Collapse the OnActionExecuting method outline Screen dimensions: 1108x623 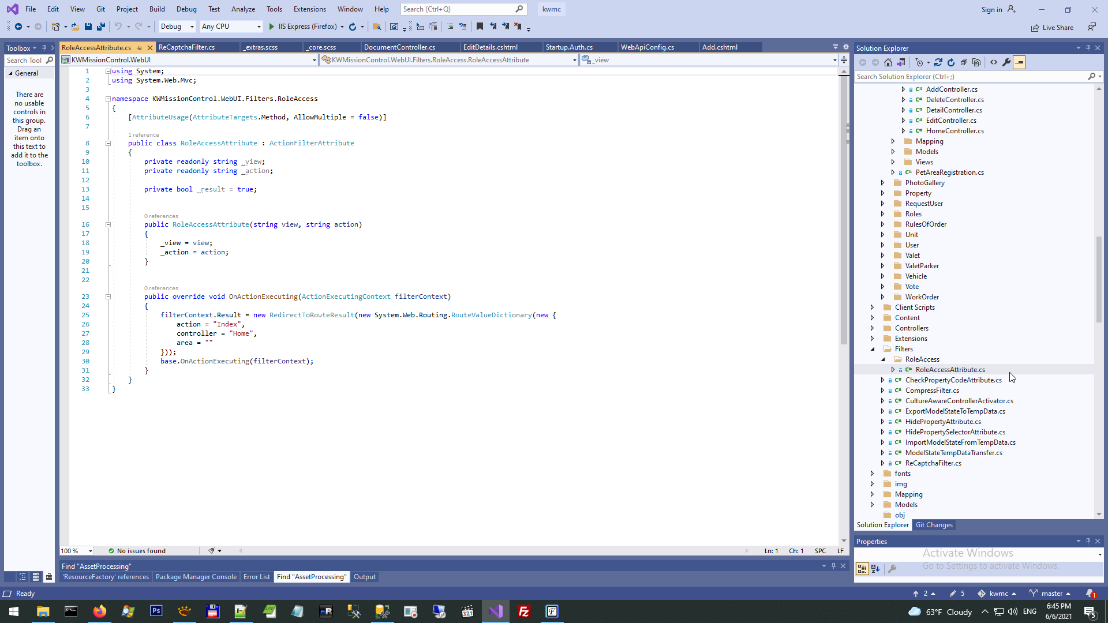(x=108, y=297)
